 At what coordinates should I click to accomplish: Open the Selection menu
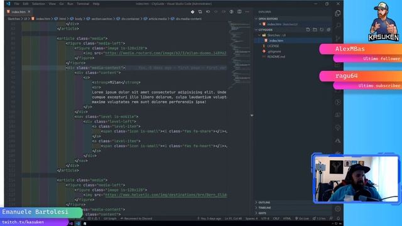(x=38, y=4)
